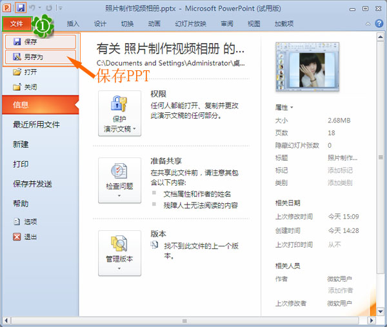Choose 打开 in the backstage menu
Viewport: 387px width, 327px height.
coord(41,72)
